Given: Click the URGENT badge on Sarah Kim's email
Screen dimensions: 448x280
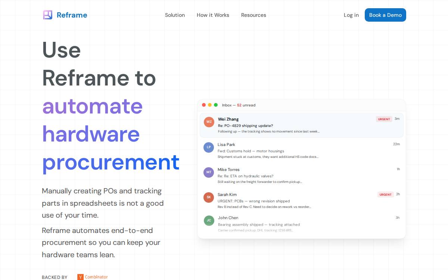Looking at the screenshot, I should click(385, 195).
